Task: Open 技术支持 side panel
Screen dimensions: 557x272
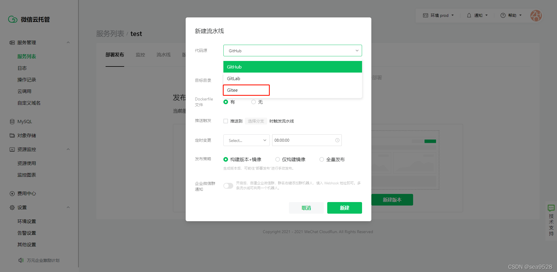Action: [551, 221]
